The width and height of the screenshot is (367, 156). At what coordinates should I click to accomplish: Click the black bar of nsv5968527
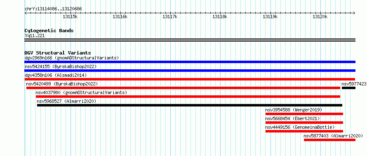(x=190, y=105)
